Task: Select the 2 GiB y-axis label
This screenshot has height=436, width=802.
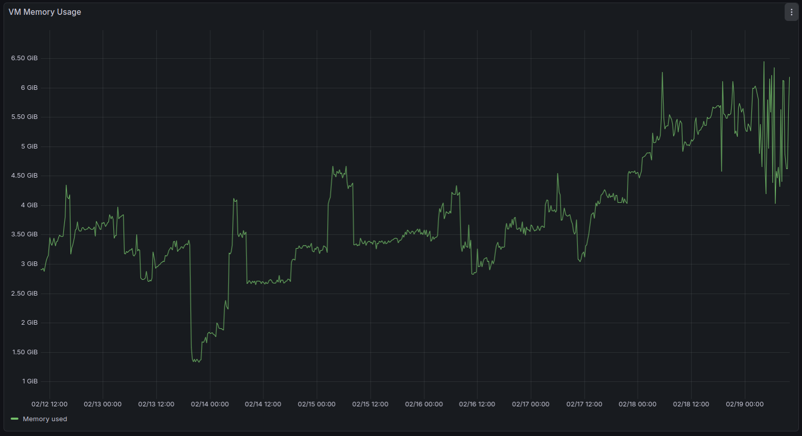Action: point(29,323)
